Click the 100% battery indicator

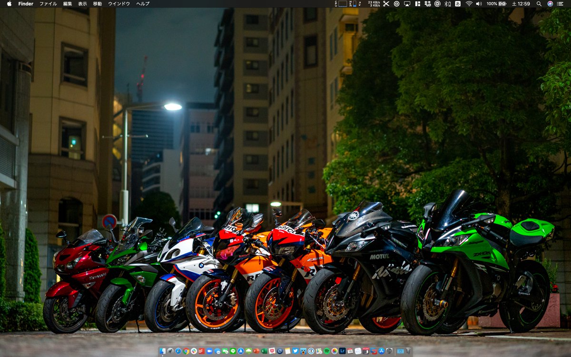pyautogui.click(x=497, y=3)
